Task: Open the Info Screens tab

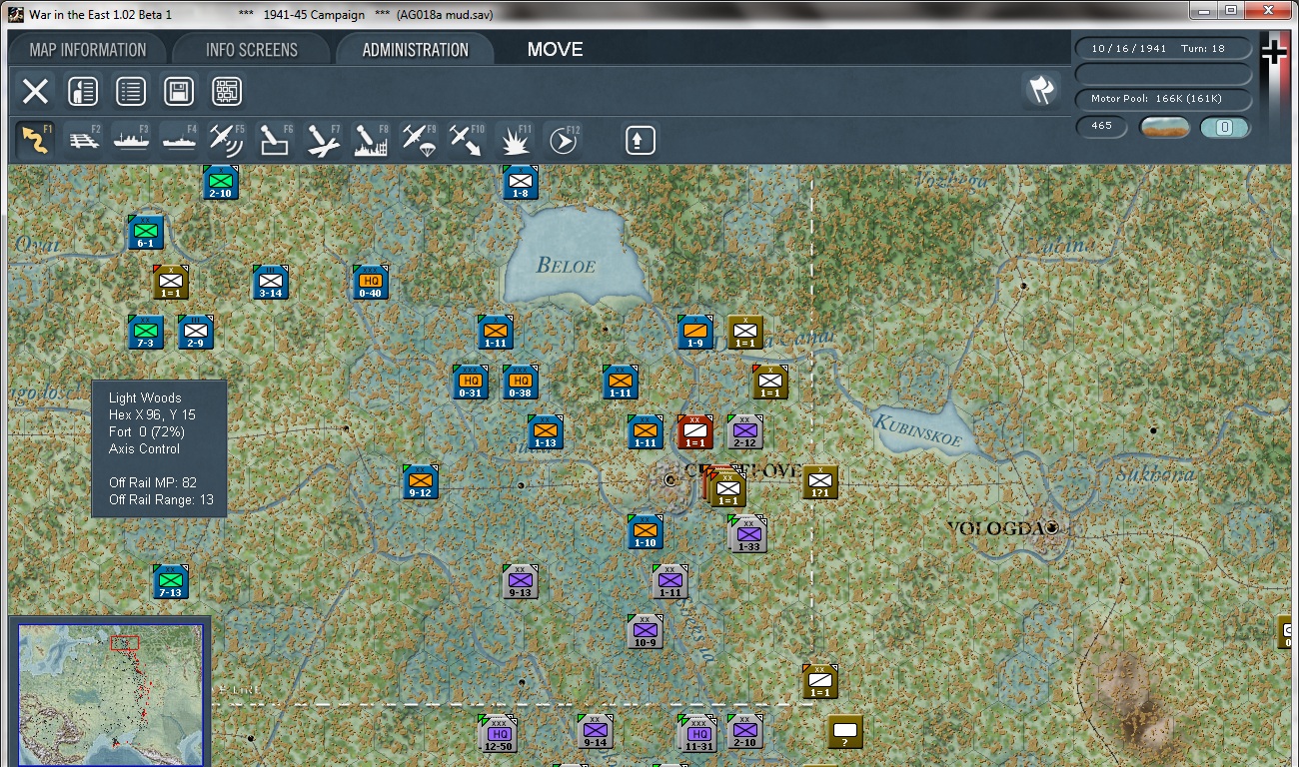Action: point(252,50)
